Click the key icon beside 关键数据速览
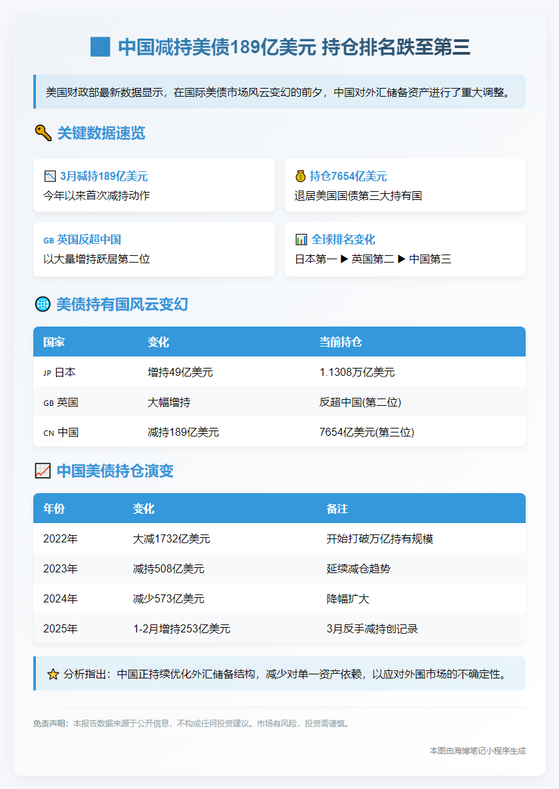Screen dimensions: 559x789 (43, 133)
